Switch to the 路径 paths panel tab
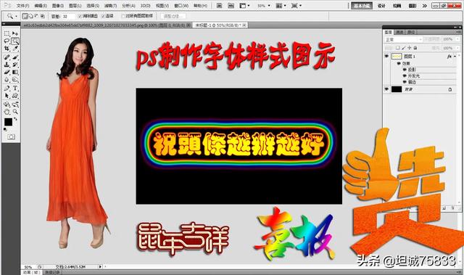 click(411, 32)
